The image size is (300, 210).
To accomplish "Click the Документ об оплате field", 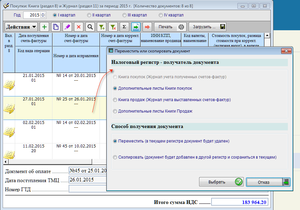I will click(x=88, y=171).
